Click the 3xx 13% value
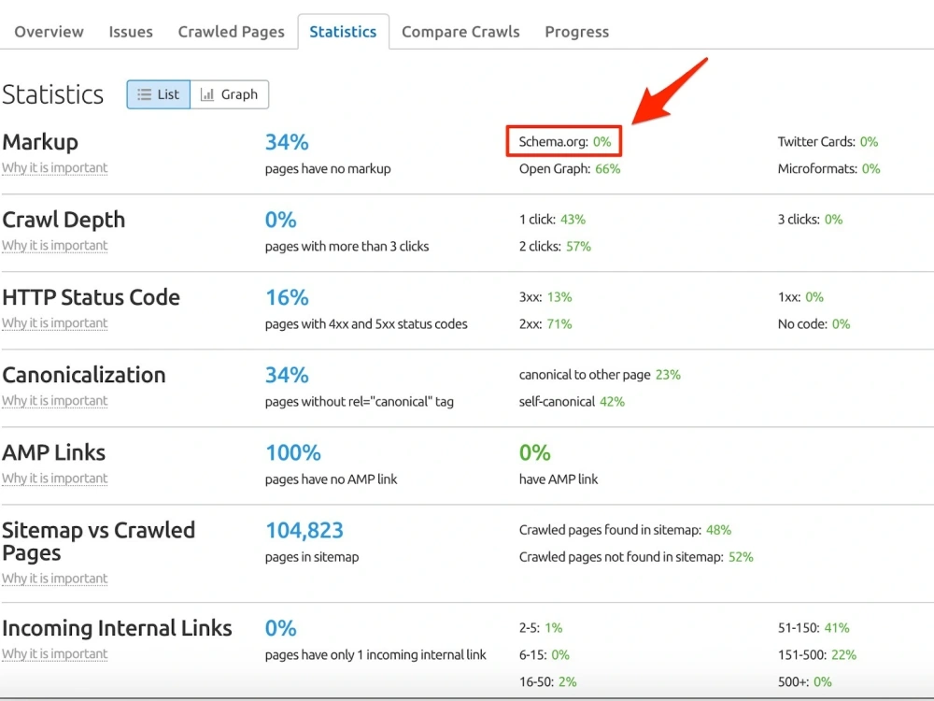Viewport: 934px width, 701px height. click(x=559, y=297)
